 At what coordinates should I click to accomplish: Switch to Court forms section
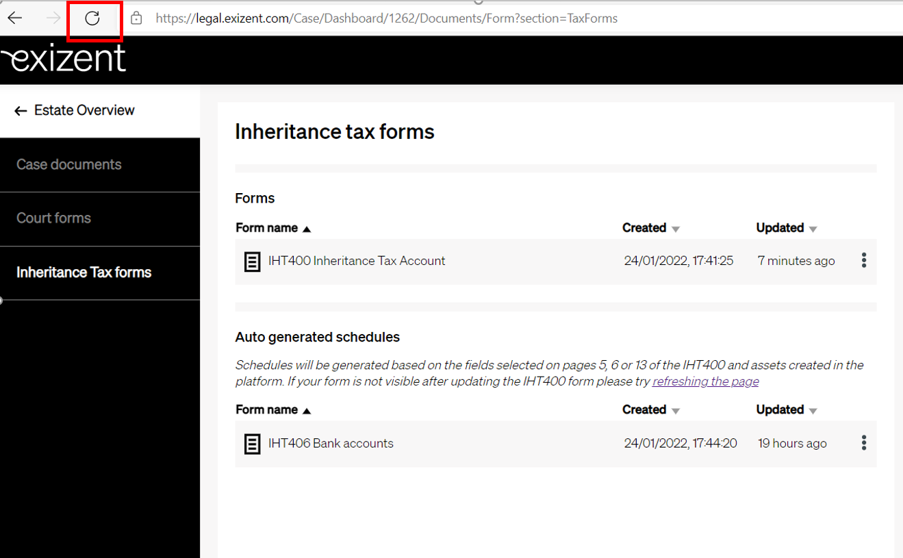tap(53, 218)
